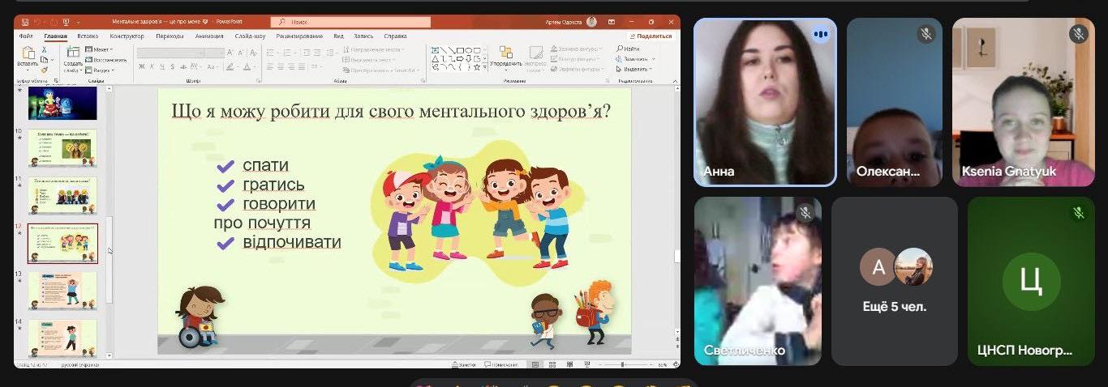The image size is (1108, 387).
Task: Click the Arrange (Упорядочить) icon
Action: (506, 53)
